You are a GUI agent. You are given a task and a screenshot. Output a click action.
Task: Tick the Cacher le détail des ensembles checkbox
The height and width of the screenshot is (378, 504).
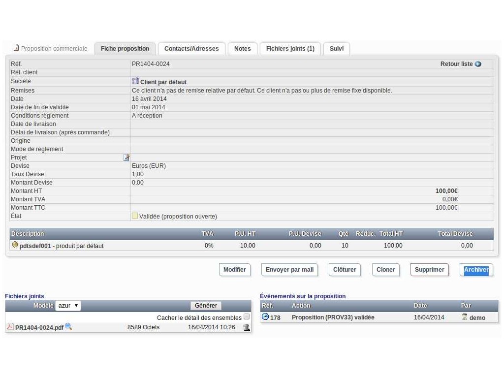point(247,316)
